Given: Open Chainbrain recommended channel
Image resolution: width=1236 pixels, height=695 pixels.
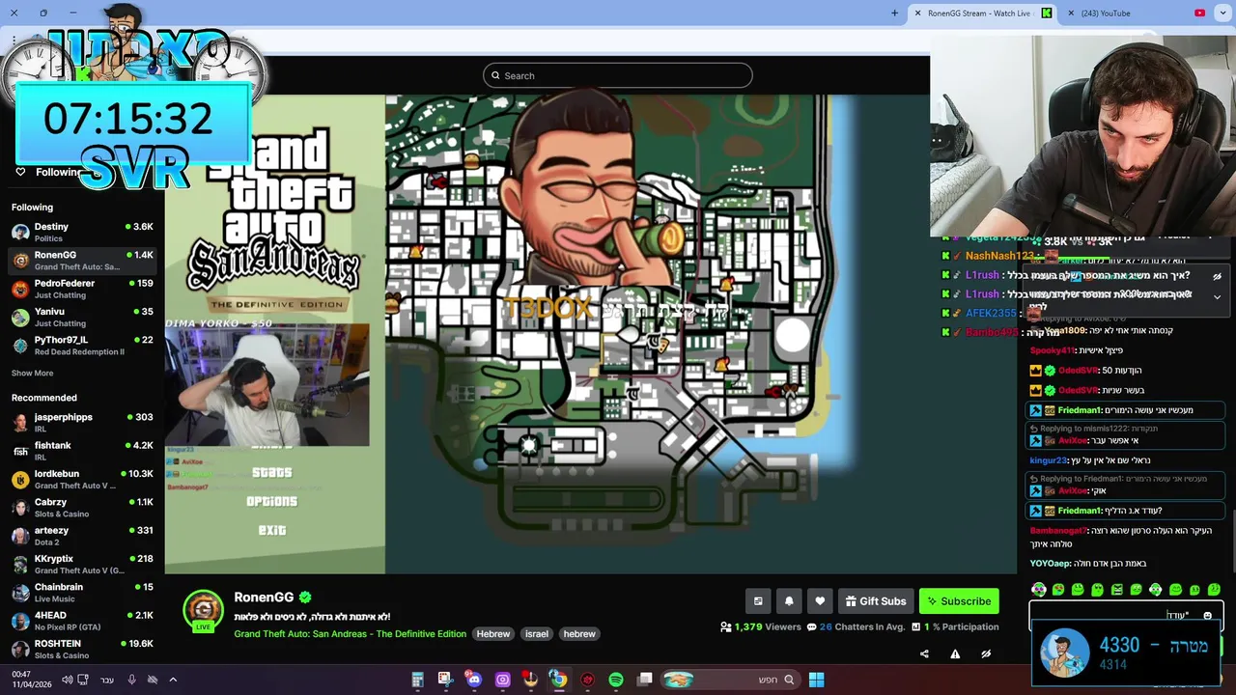Looking at the screenshot, I should coord(82,593).
